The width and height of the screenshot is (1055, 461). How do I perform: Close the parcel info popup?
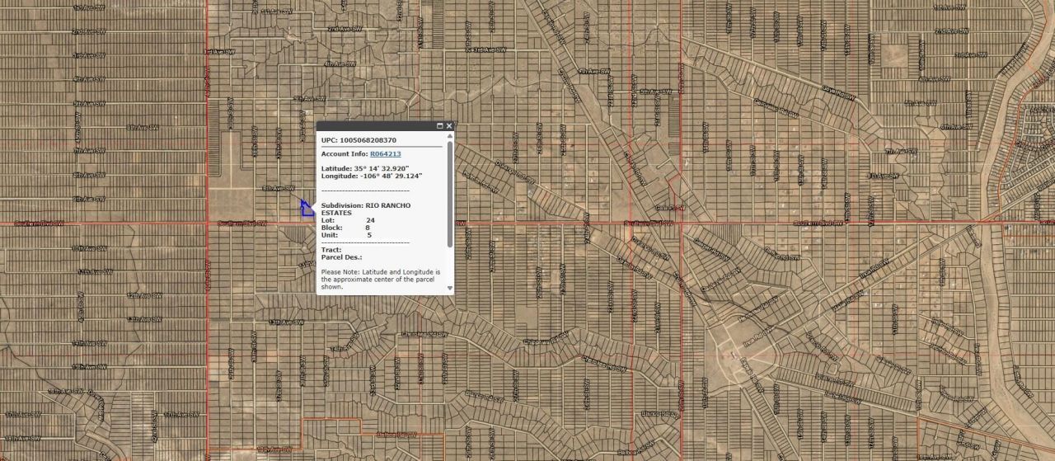[x=449, y=126]
